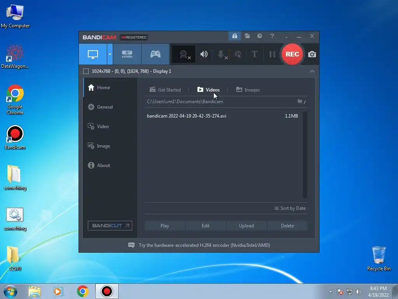398x299 pixels.
Task: Click the speech bubble tip icon
Action: click(x=131, y=245)
